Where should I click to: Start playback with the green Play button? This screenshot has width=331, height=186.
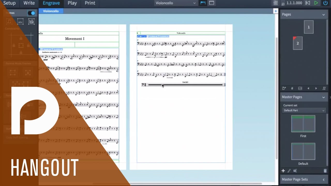coord(316,3)
